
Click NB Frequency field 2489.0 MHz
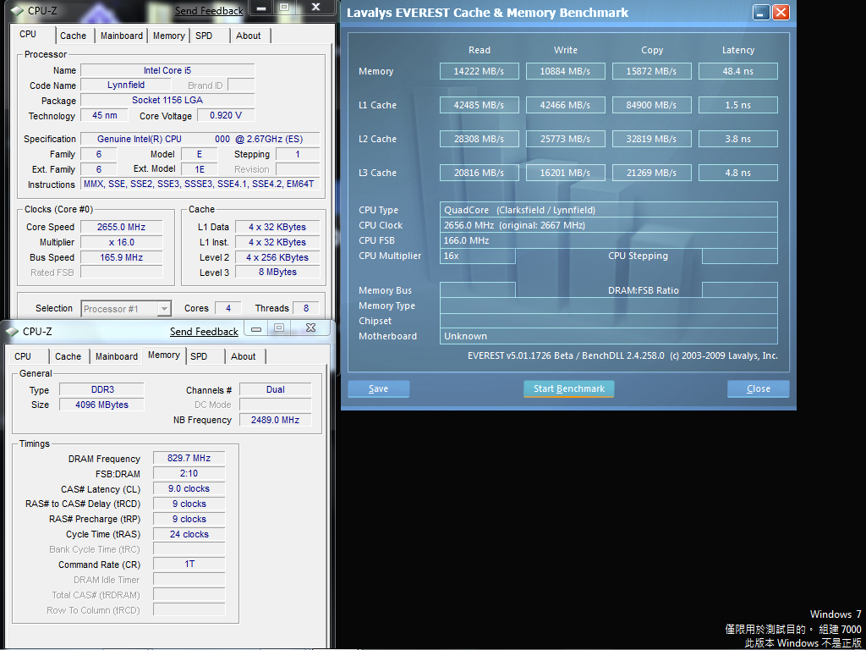tap(275, 420)
